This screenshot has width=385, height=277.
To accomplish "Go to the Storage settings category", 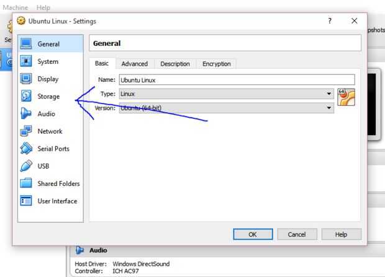I will coord(50,96).
